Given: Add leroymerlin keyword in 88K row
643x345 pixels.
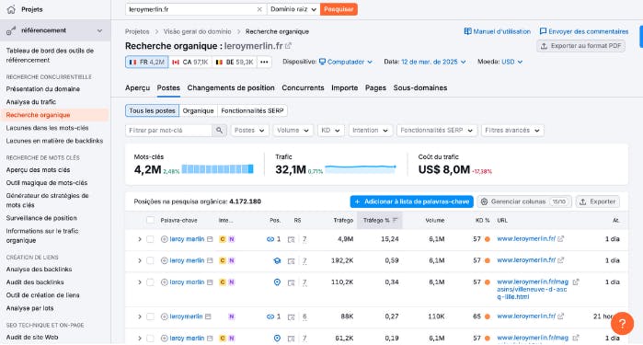Looking at the screenshot, I should click(164, 316).
